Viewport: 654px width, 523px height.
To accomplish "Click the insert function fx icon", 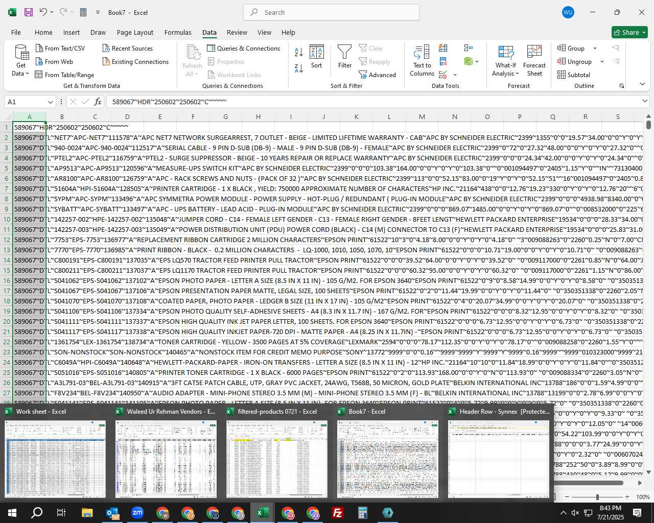I will [98, 102].
